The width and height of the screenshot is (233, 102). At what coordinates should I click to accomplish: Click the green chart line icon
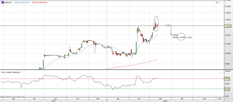(217, 3)
